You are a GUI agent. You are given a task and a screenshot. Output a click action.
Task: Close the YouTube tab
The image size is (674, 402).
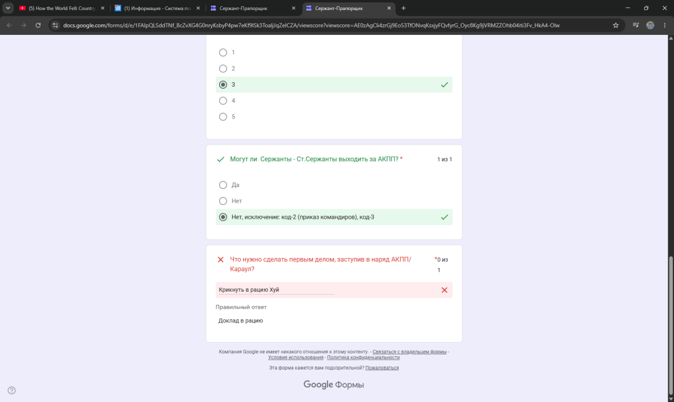tap(103, 8)
